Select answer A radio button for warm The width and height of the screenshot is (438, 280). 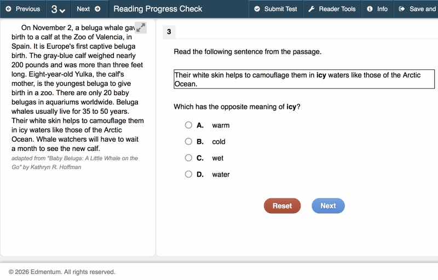188,125
